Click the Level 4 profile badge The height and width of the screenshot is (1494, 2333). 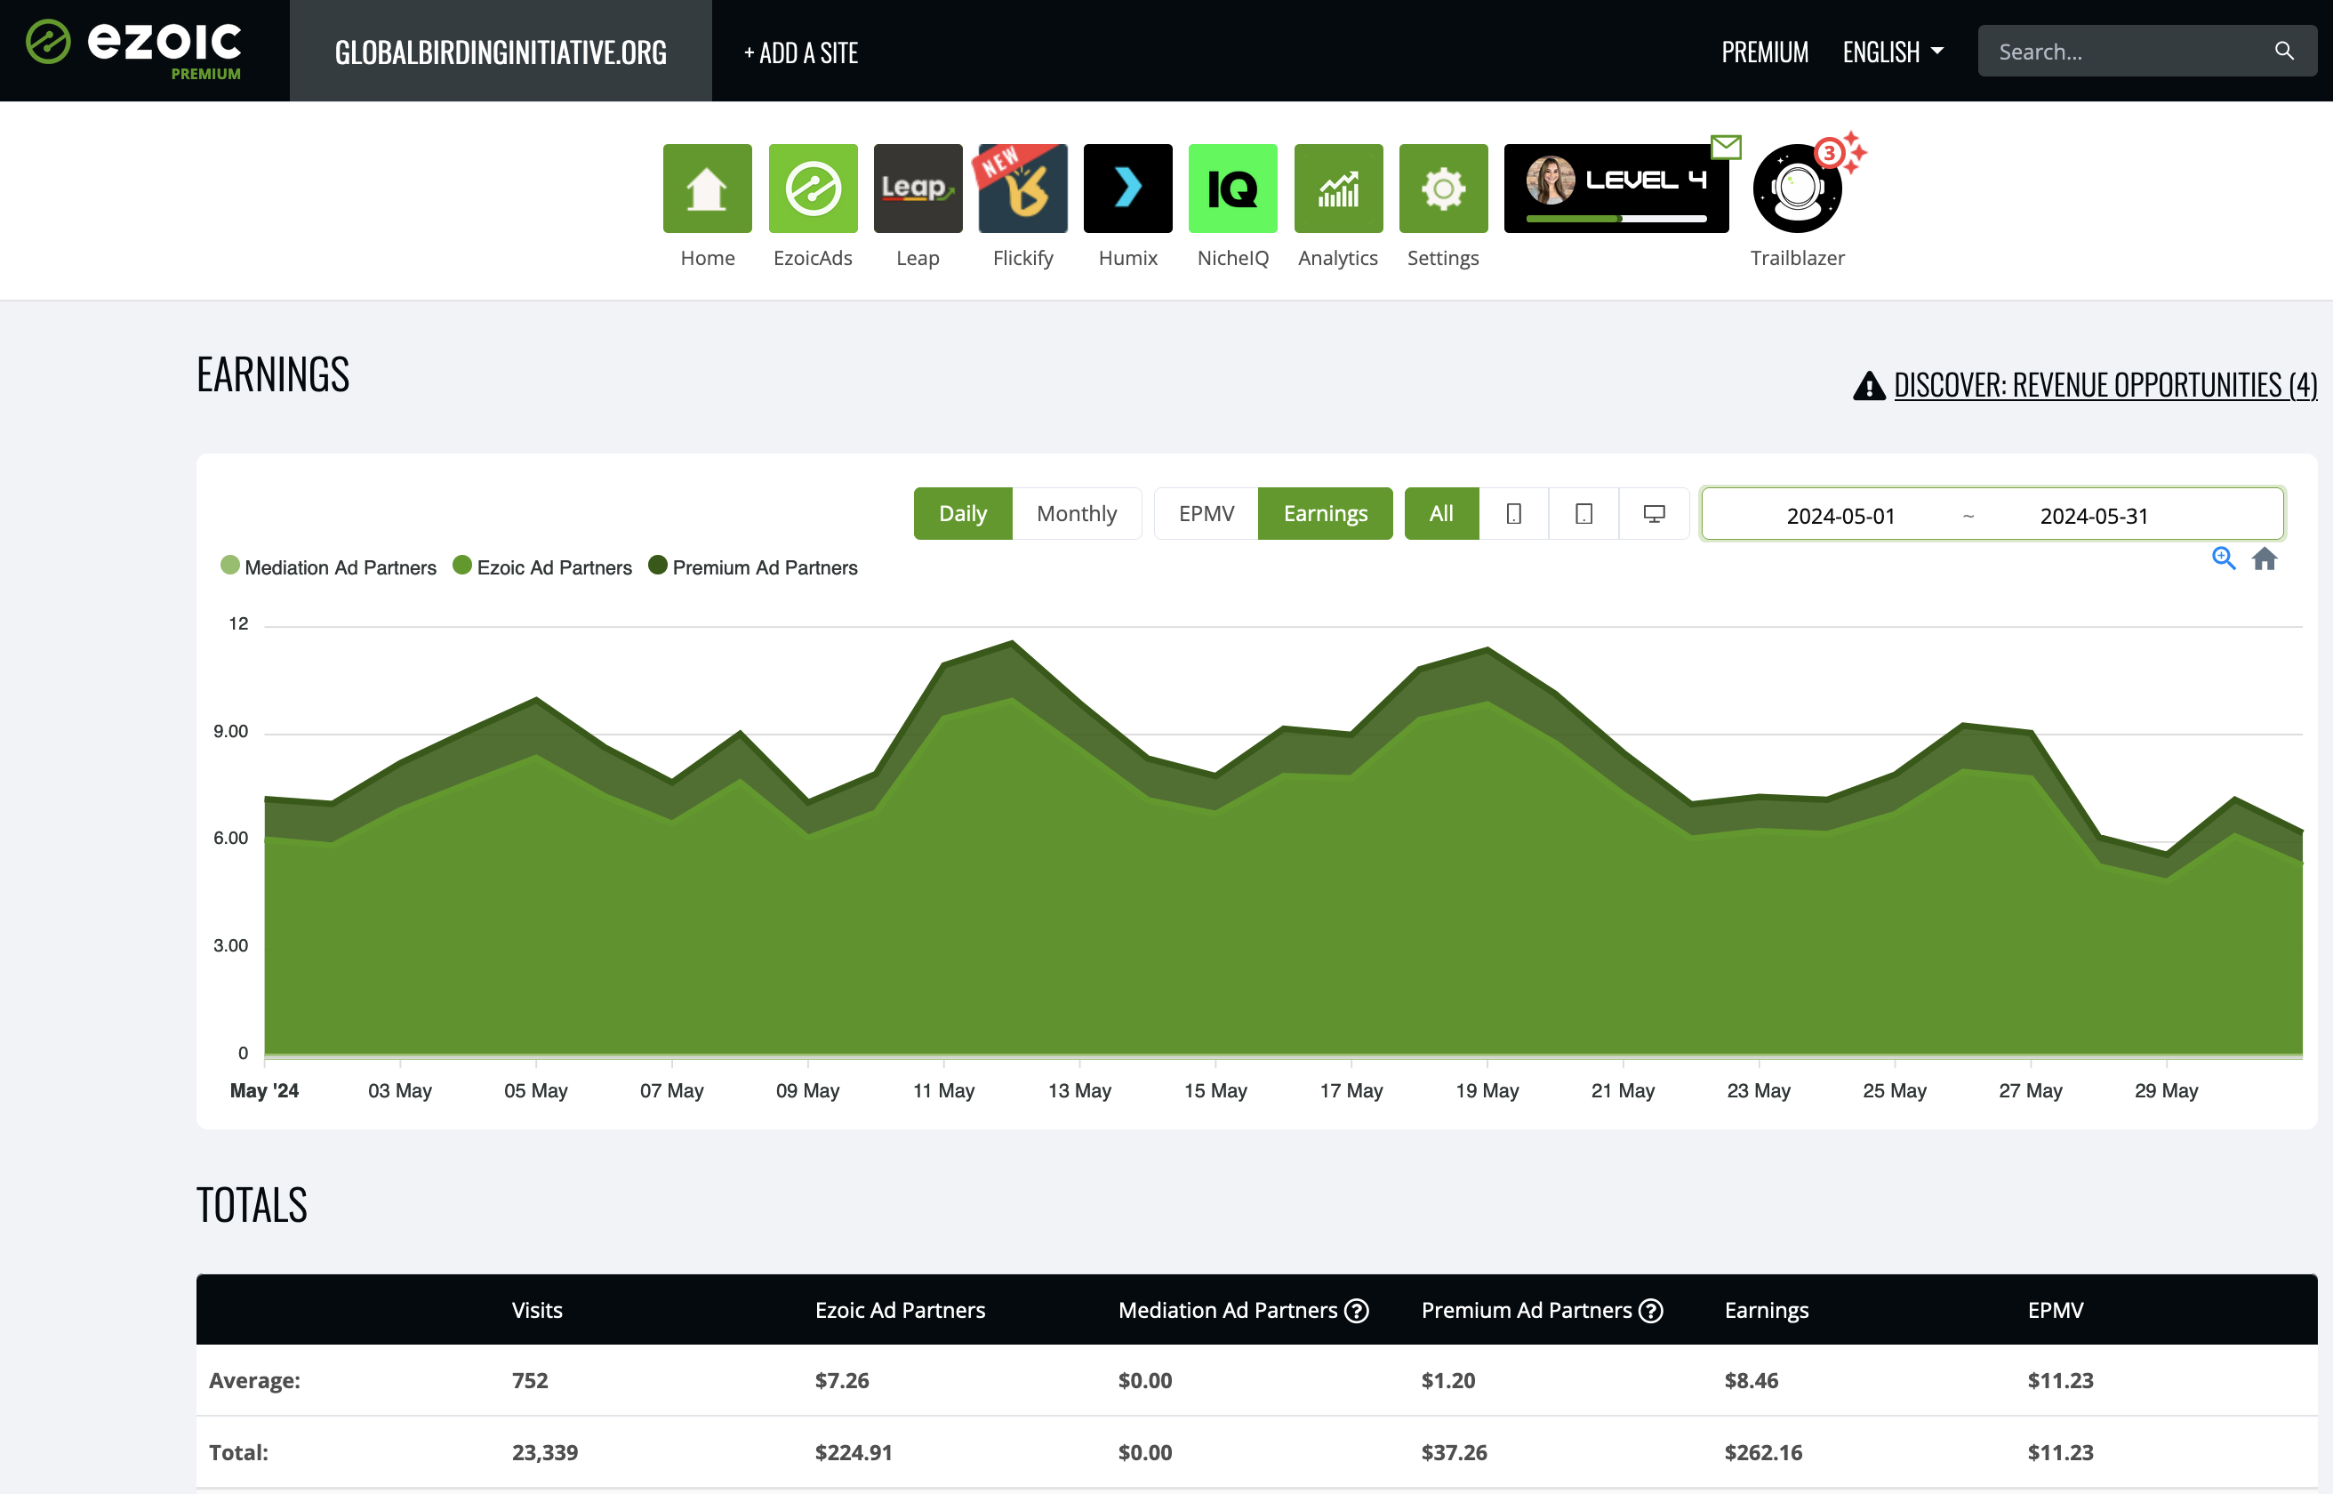(x=1615, y=189)
